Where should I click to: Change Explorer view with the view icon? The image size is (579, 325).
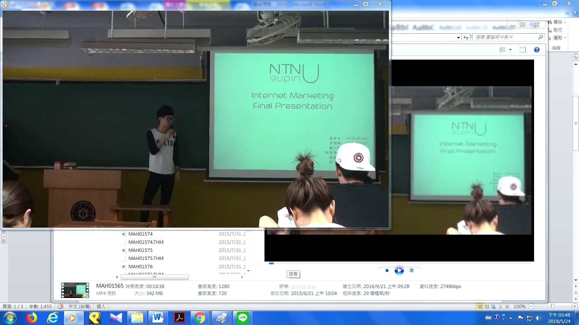tap(502, 50)
